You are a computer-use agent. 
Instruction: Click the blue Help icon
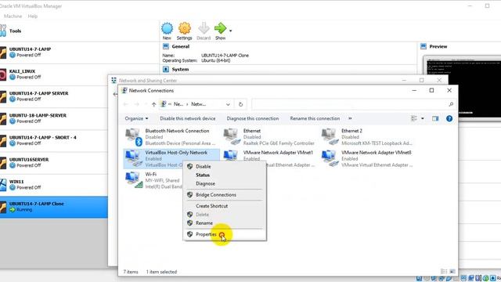point(449,118)
